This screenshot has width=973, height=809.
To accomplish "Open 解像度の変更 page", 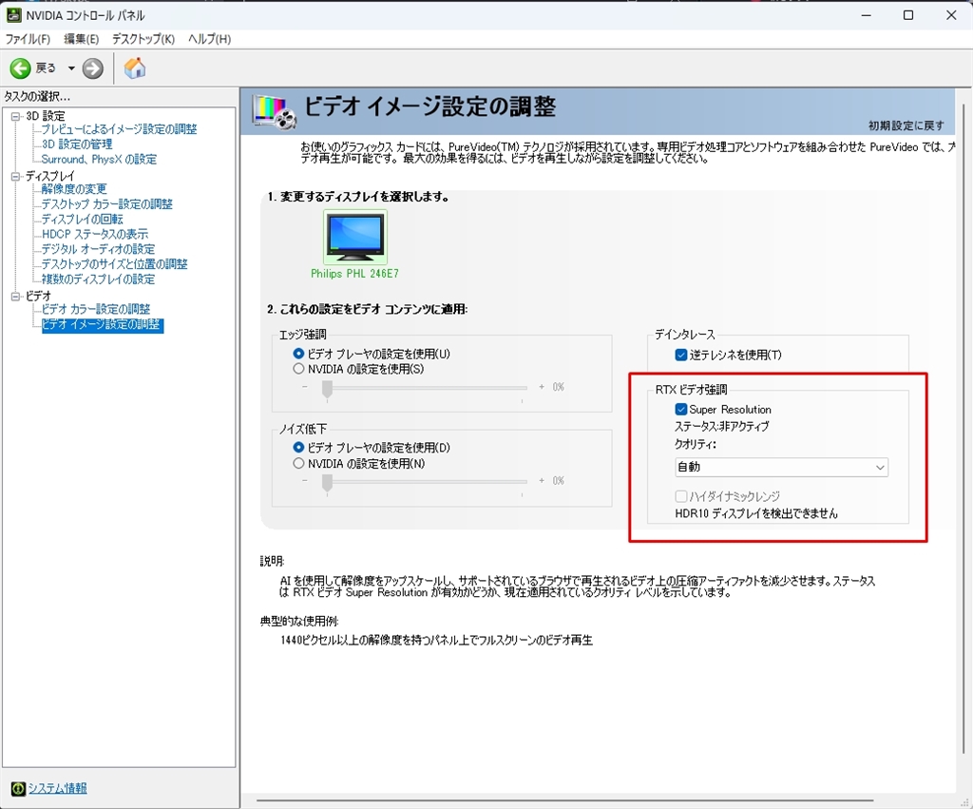I will [x=74, y=189].
